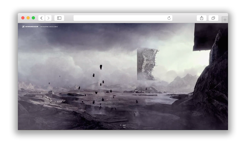Close the window with red button
The width and height of the screenshot is (248, 145).
[23, 18]
